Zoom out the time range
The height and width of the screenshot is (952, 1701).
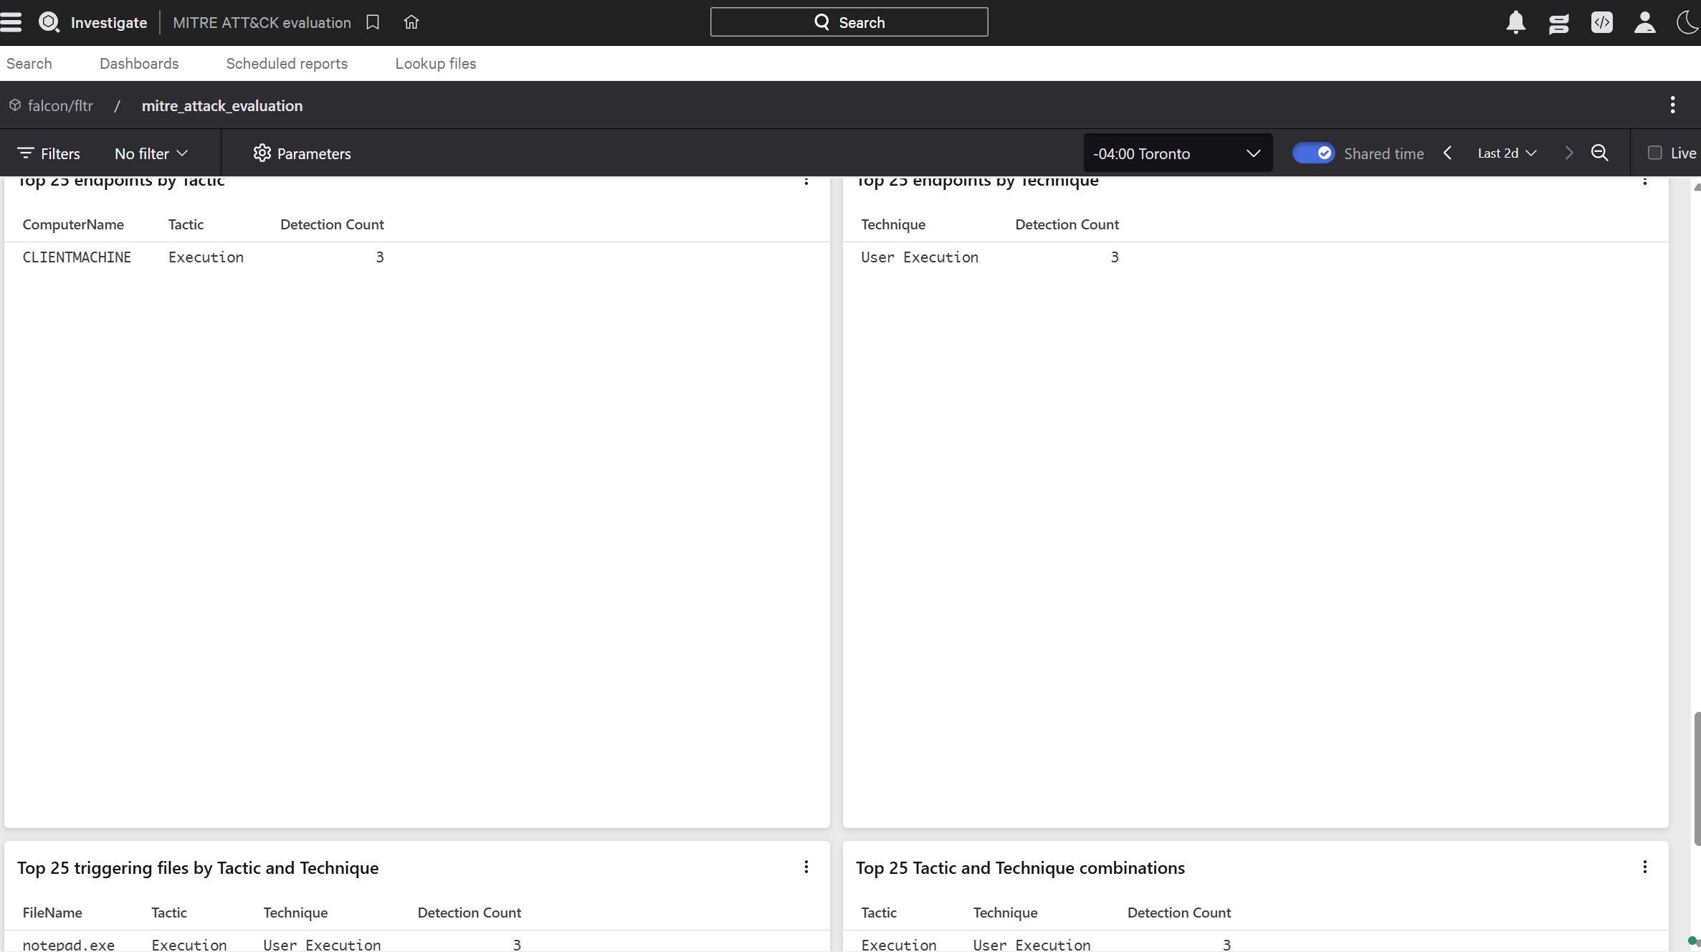(x=1600, y=153)
